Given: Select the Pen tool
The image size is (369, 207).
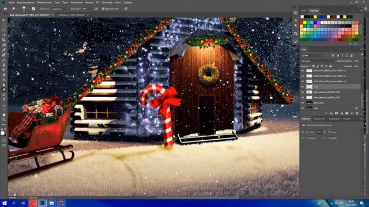Looking at the screenshot, I should 4,95.
